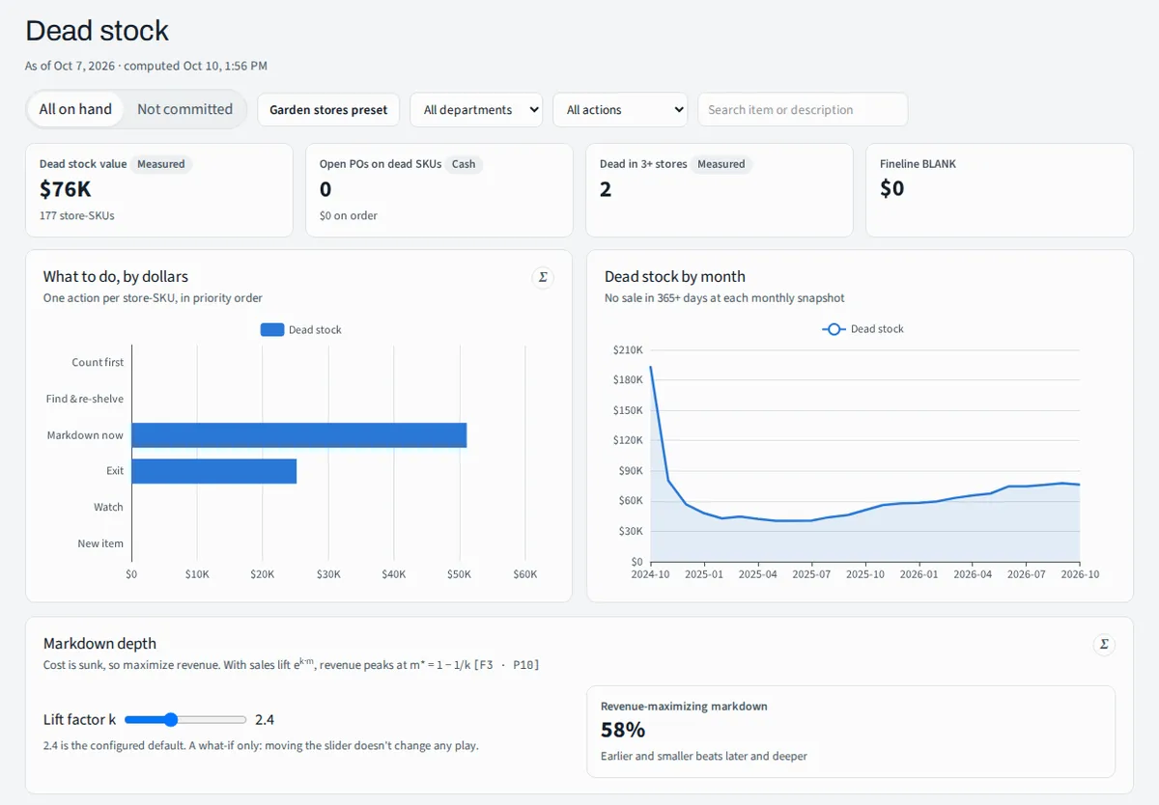Click the 2026-10 axis label

click(1080, 573)
